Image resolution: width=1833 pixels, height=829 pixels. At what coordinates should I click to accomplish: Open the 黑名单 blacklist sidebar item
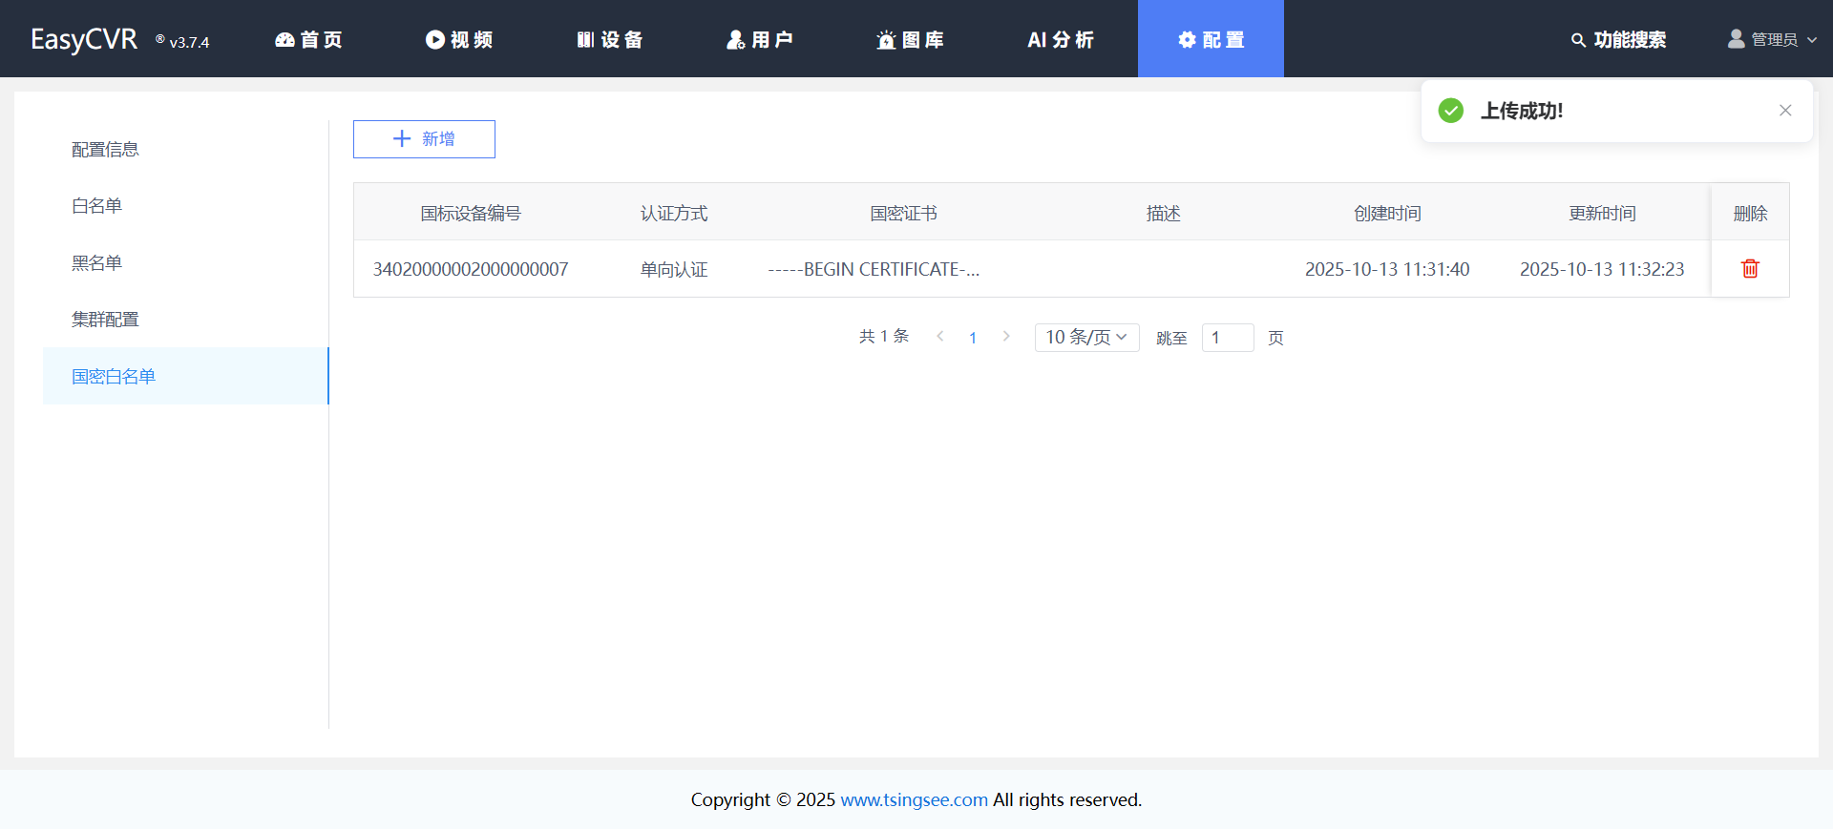(x=96, y=263)
